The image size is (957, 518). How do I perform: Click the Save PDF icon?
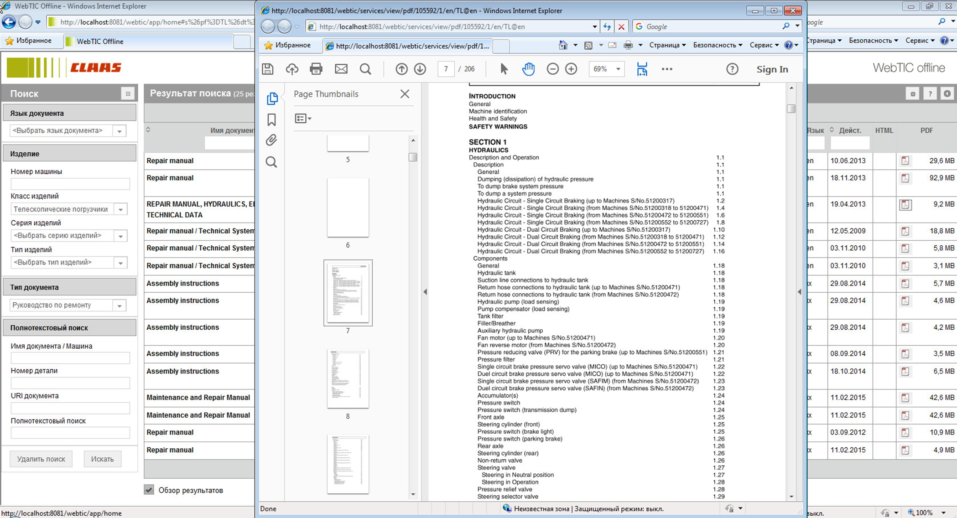pos(268,69)
